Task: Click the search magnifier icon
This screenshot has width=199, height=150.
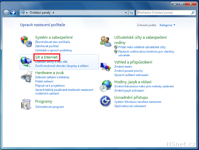Action: (x=193, y=13)
